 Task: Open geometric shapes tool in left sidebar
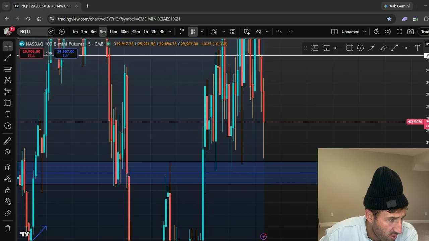8,103
